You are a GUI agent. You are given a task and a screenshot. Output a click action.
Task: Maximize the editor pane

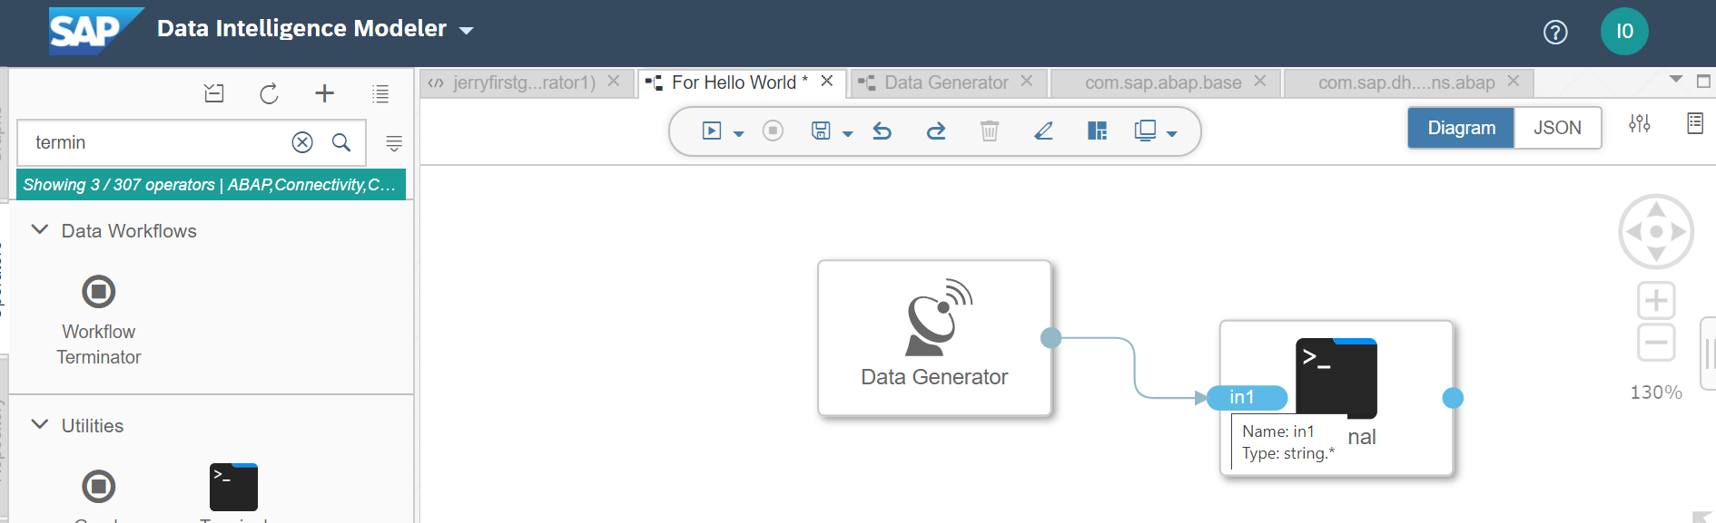click(1703, 82)
